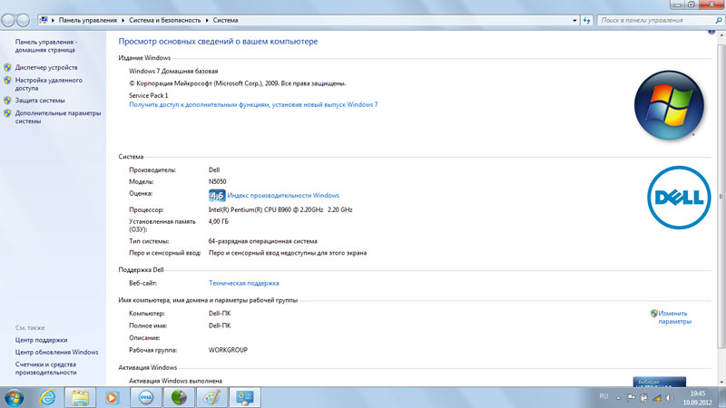Open Дополнительные параметры системы

58,117
